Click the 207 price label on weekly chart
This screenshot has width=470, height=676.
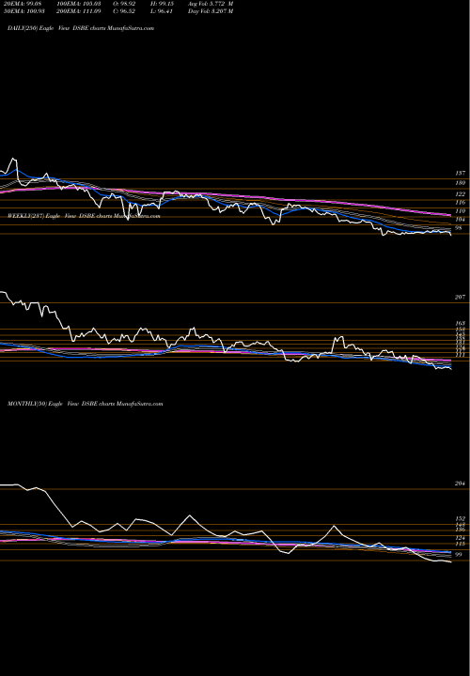[460, 297]
